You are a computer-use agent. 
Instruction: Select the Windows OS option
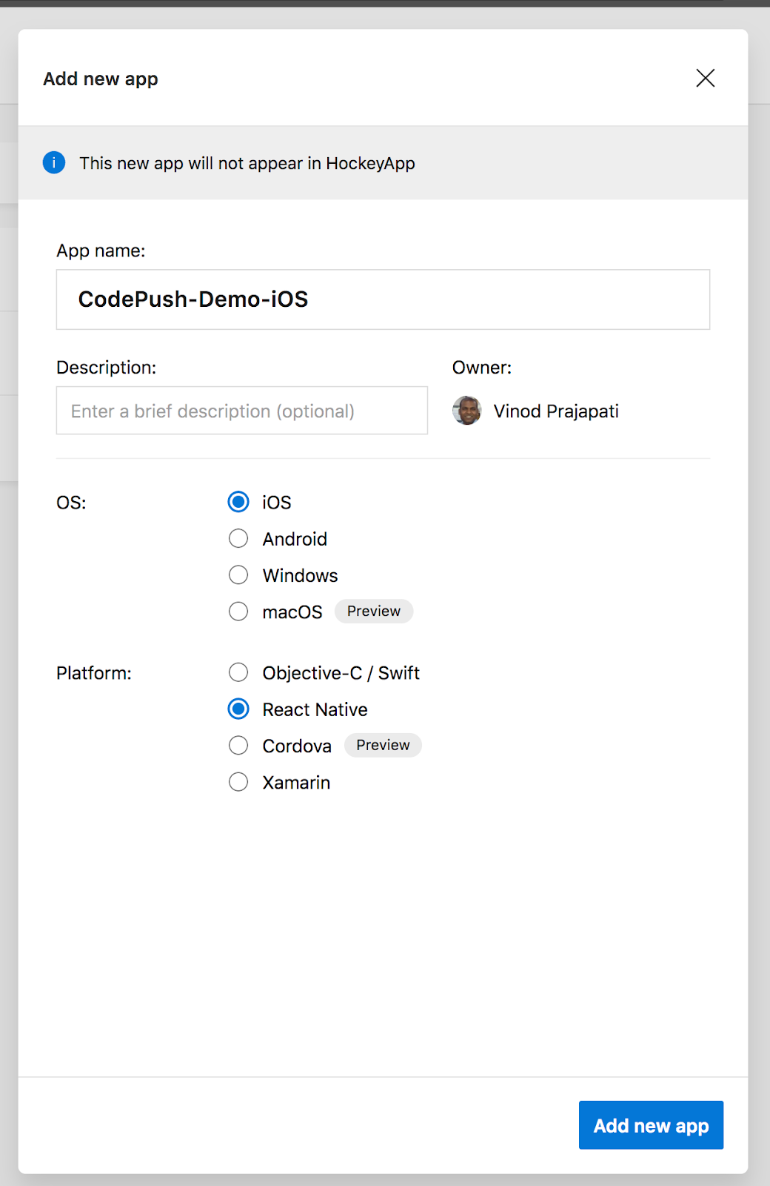238,575
